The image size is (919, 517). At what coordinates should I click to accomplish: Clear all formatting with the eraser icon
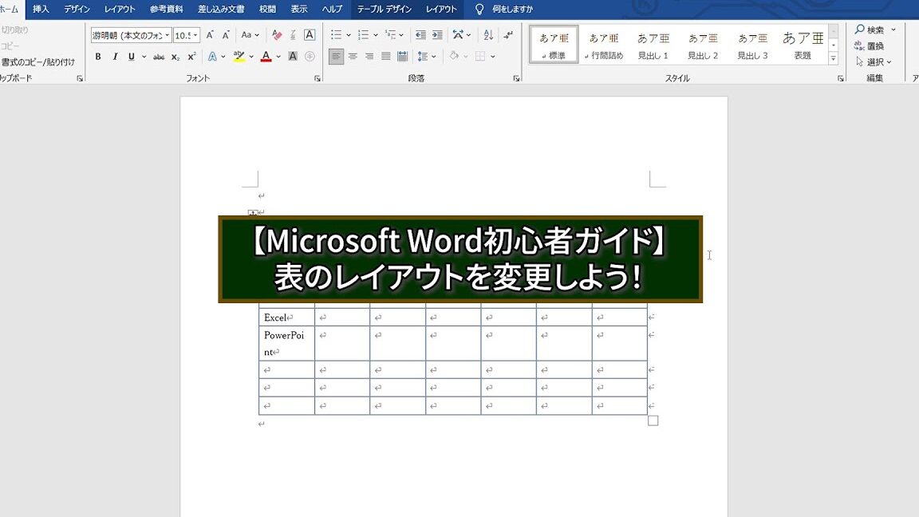coord(277,35)
